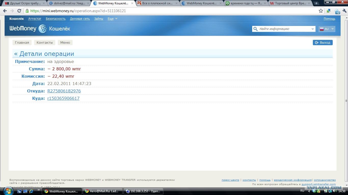
Task: Switch to the 'Друзья! Остро требу...' tab
Action: tap(24, 3)
